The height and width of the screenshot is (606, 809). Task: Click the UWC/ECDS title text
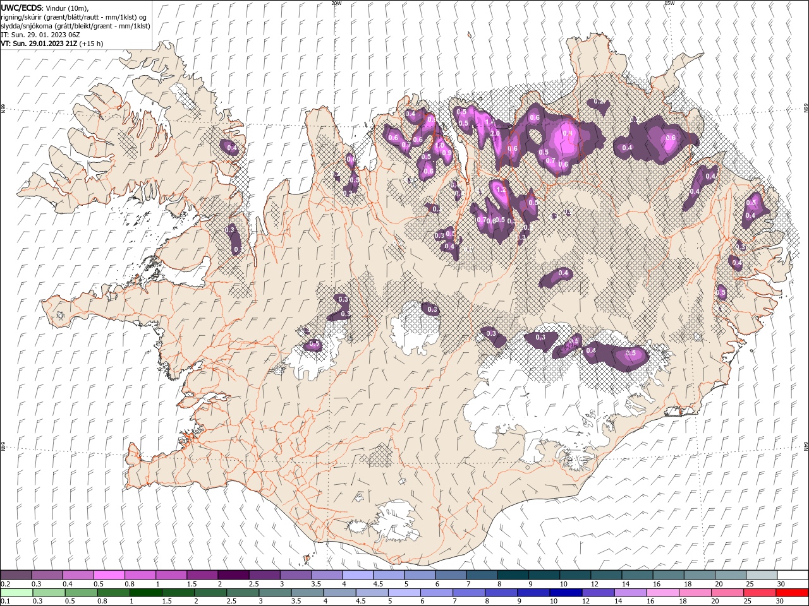(21, 8)
